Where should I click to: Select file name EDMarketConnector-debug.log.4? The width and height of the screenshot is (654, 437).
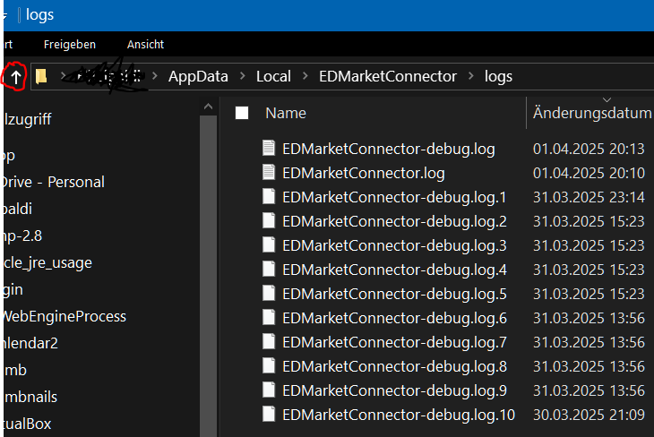394,270
